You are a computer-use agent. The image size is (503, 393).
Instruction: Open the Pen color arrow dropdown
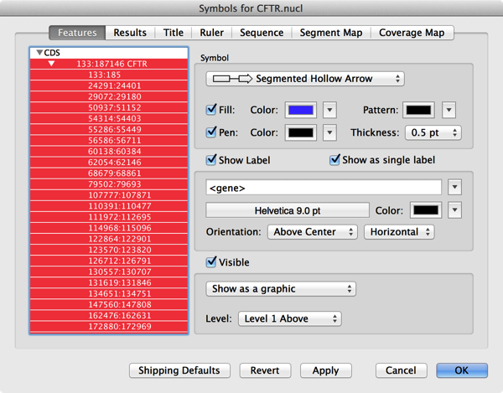pyautogui.click(x=329, y=132)
